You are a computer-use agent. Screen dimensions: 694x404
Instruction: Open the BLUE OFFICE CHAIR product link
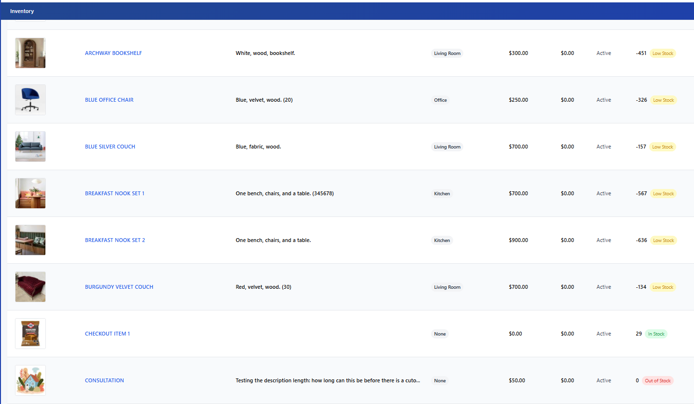(109, 100)
